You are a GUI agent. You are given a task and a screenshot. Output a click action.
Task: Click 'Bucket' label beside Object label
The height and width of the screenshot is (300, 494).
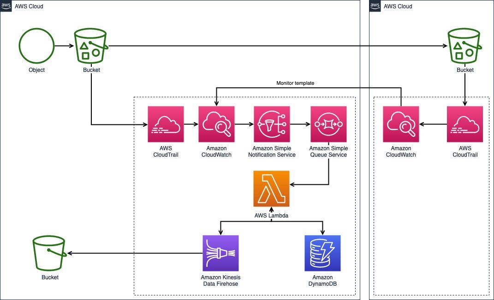tap(91, 70)
